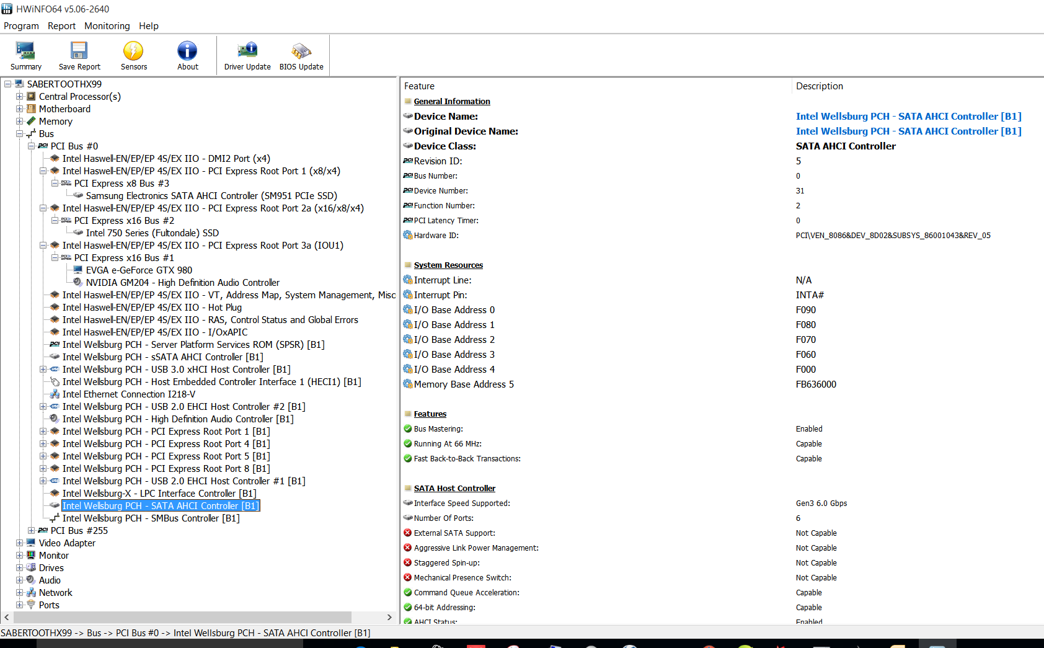This screenshot has height=648, width=1044.
Task: Click the tree horizontal scrollbar left arrow
Action: click(x=7, y=618)
